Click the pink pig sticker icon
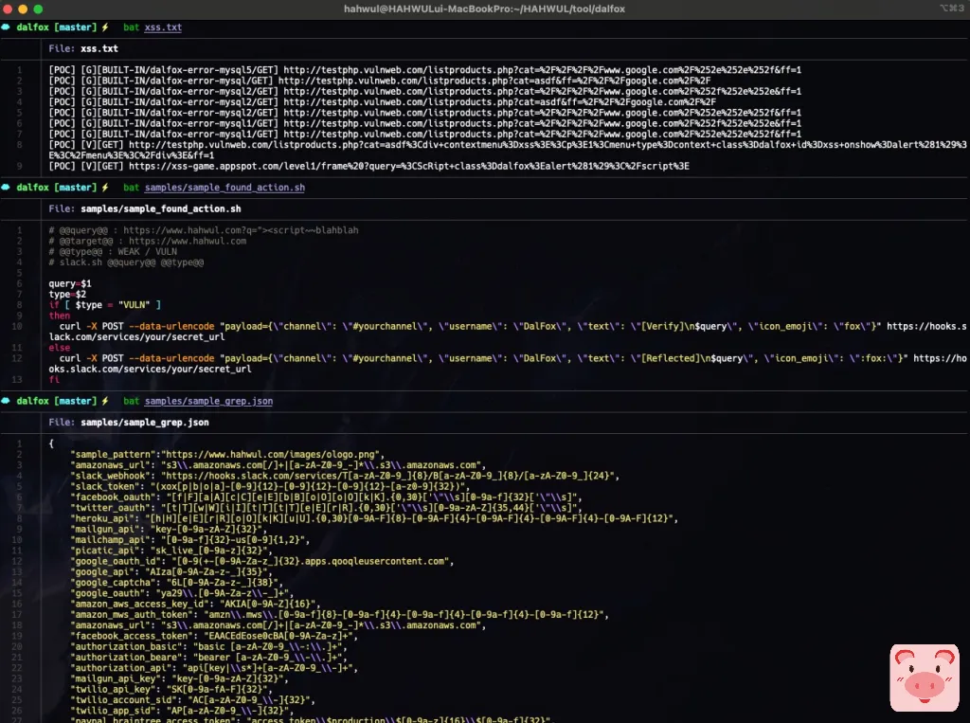Image resolution: width=970 pixels, height=723 pixels. (925, 678)
